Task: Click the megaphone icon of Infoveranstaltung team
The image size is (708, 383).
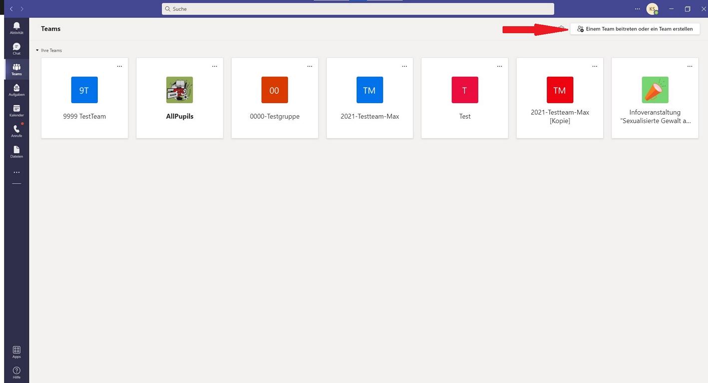Action: [x=655, y=90]
